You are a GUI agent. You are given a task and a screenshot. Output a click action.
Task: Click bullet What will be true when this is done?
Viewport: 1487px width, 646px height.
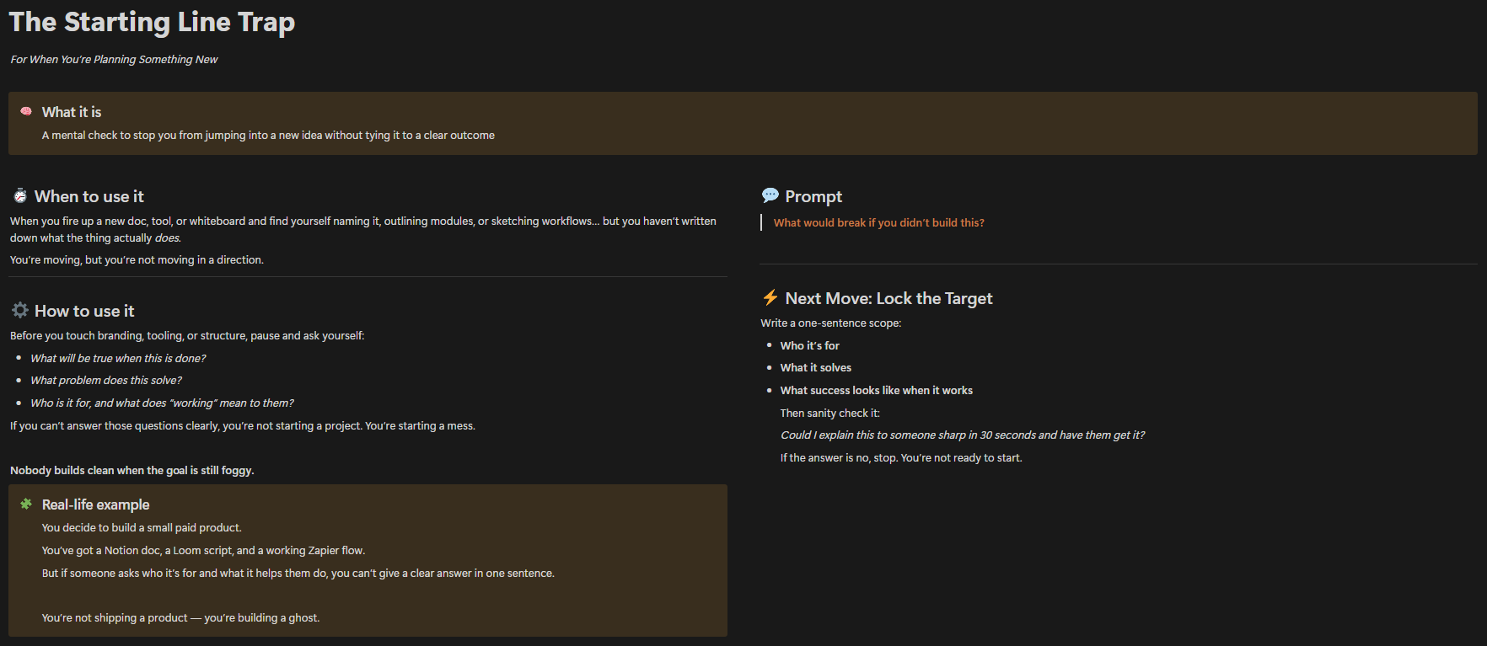point(118,359)
